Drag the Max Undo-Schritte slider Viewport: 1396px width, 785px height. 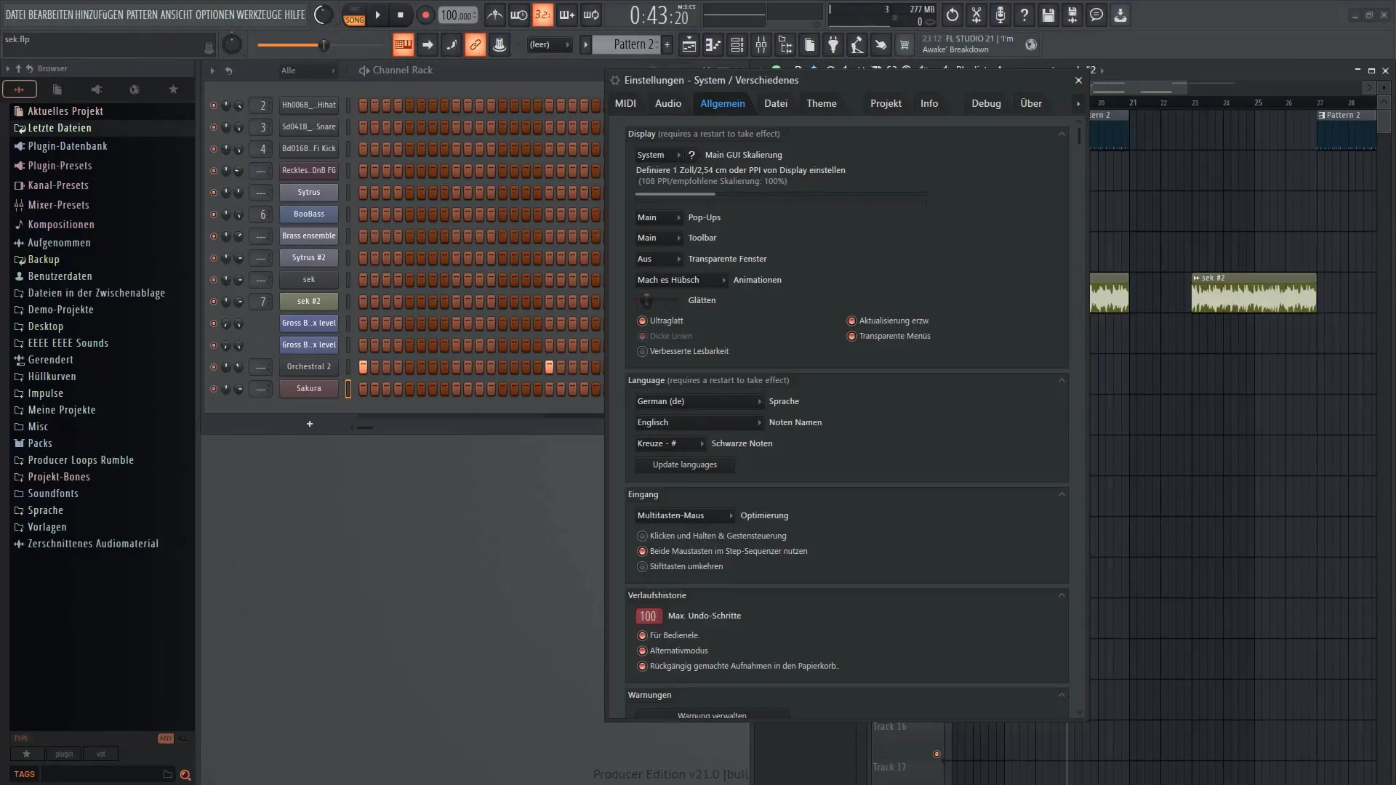pyautogui.click(x=648, y=616)
